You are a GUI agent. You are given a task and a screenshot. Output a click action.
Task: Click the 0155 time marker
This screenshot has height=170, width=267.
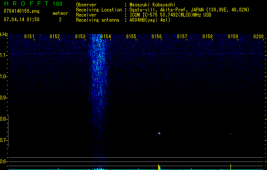[x=131, y=37]
